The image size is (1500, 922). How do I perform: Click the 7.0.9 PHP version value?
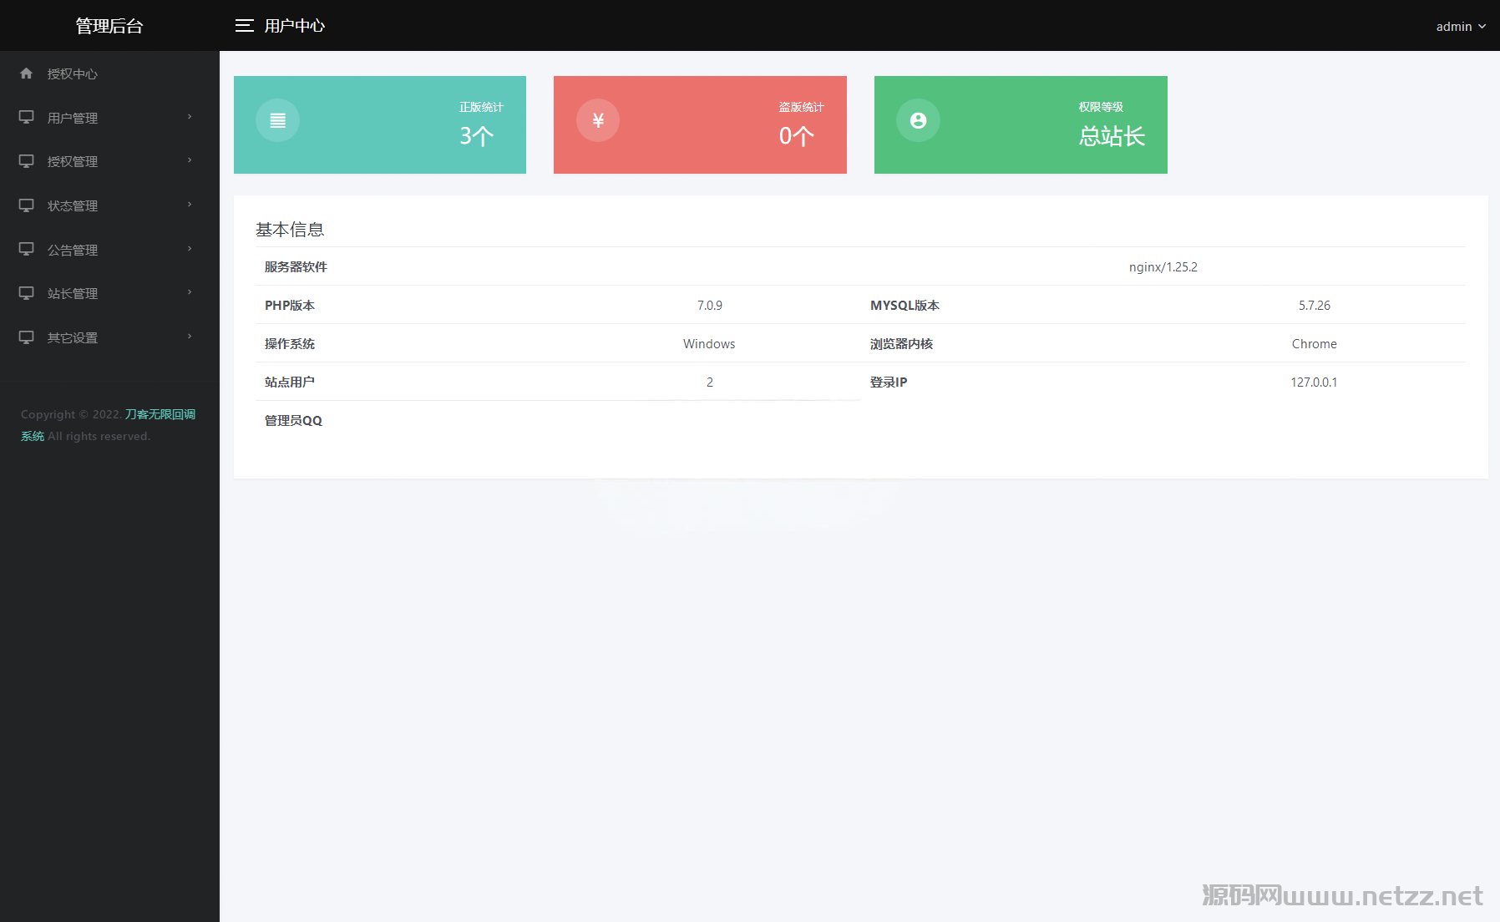pyautogui.click(x=710, y=306)
